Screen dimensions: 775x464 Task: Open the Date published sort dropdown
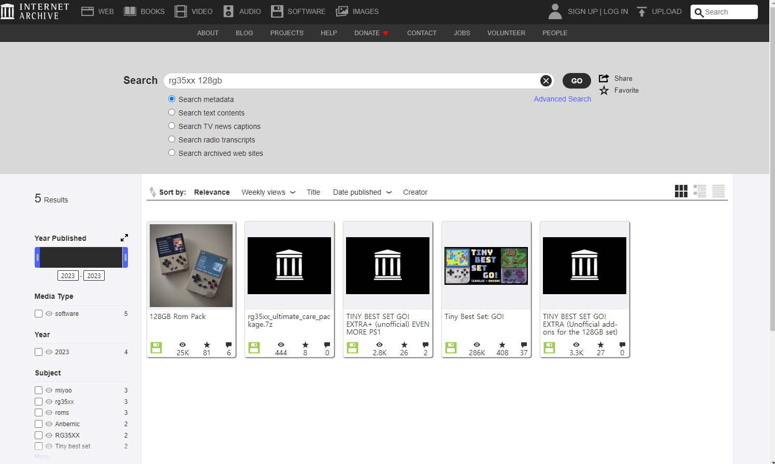(x=362, y=192)
